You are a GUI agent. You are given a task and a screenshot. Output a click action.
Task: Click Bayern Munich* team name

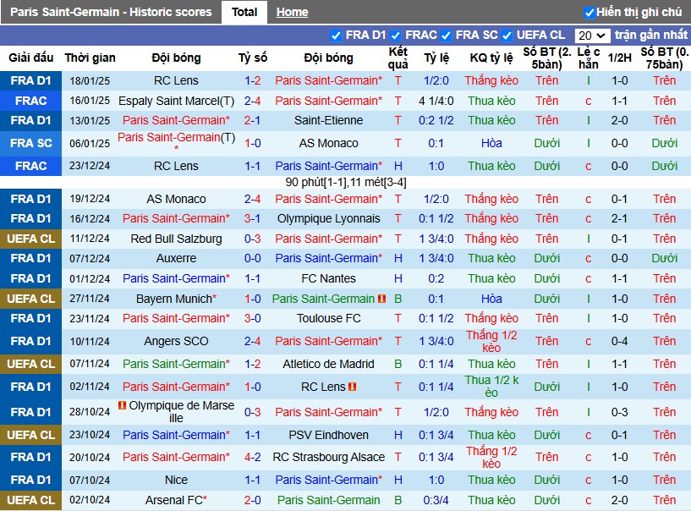click(x=176, y=299)
